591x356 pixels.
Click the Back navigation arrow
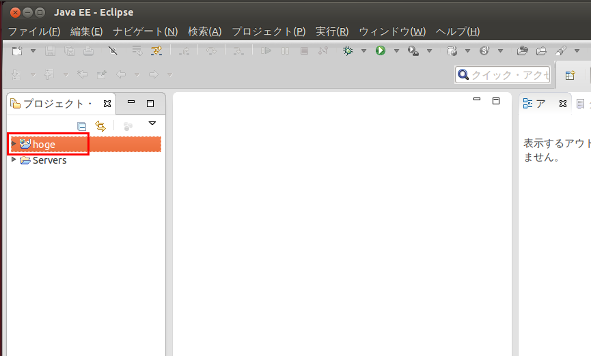(x=121, y=74)
